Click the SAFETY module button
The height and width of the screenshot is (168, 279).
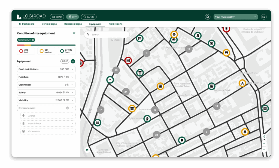pos(89,17)
